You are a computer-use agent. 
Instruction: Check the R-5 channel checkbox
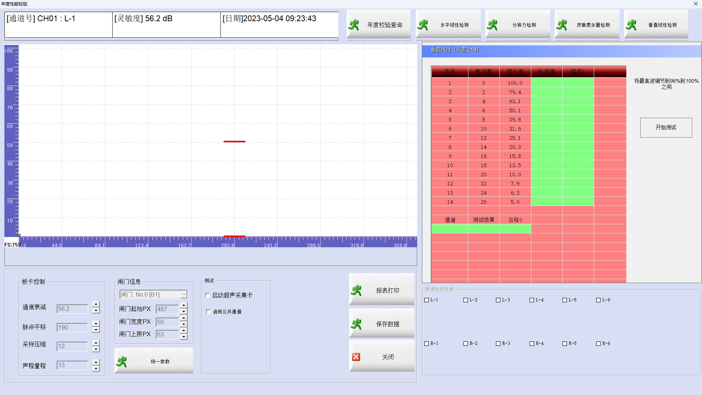(565, 343)
